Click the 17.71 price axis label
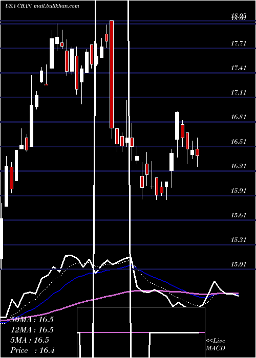The width and height of the screenshot is (256, 358). tap(239, 43)
